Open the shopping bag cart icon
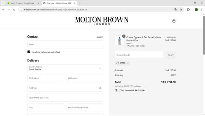Screen dimensions: 205x116 pos(174,21)
